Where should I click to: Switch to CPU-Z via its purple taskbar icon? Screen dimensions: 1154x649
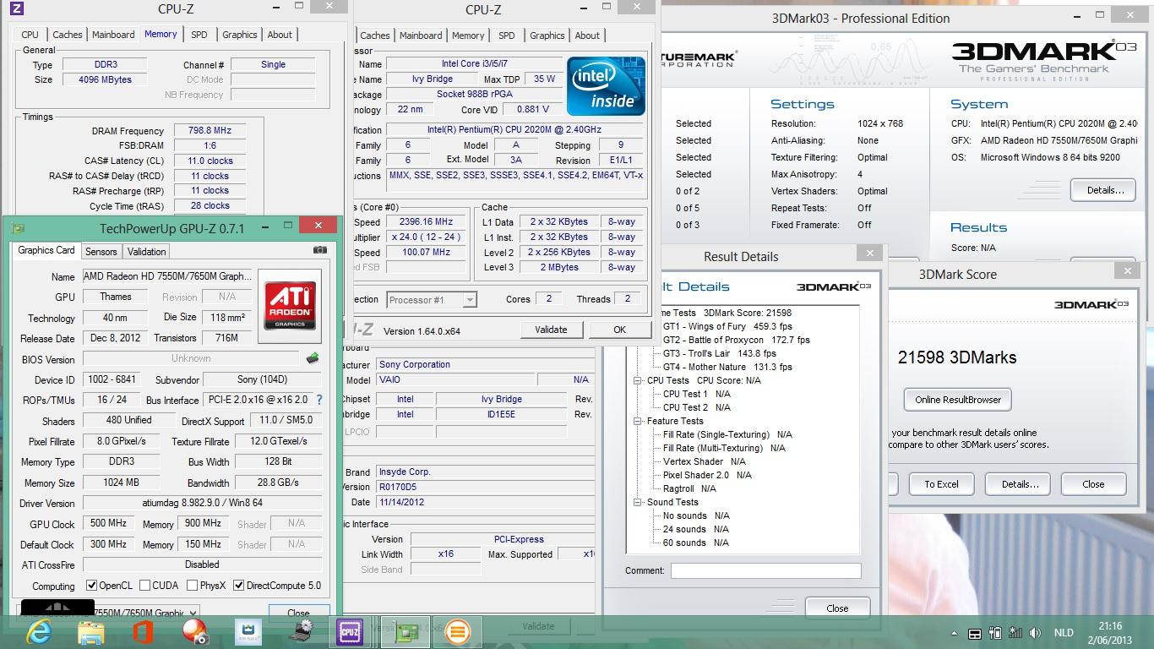point(349,632)
